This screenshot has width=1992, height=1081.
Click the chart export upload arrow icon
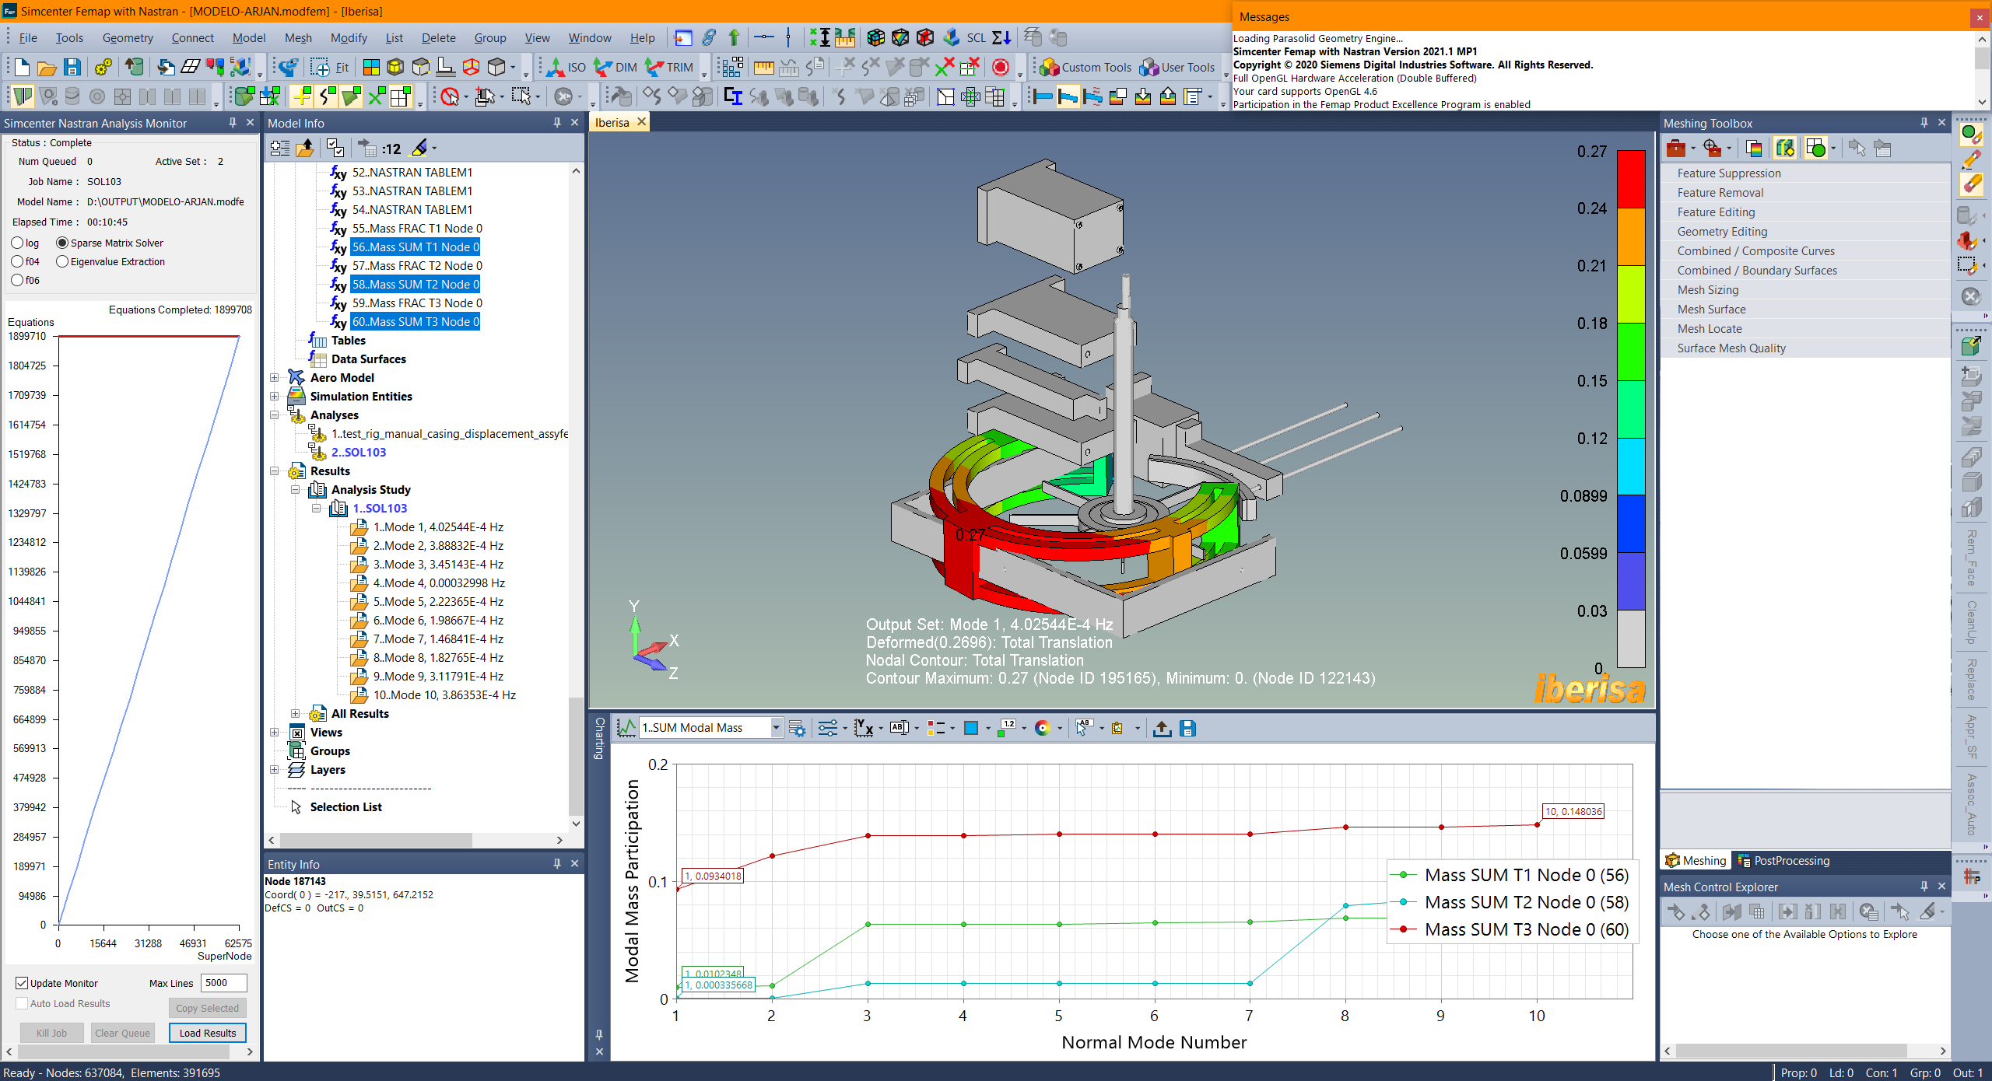pyautogui.click(x=1162, y=728)
